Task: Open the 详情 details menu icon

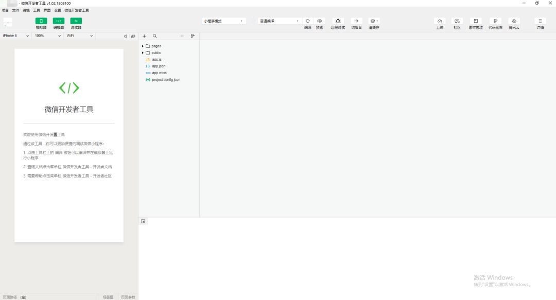Action: click(x=540, y=21)
